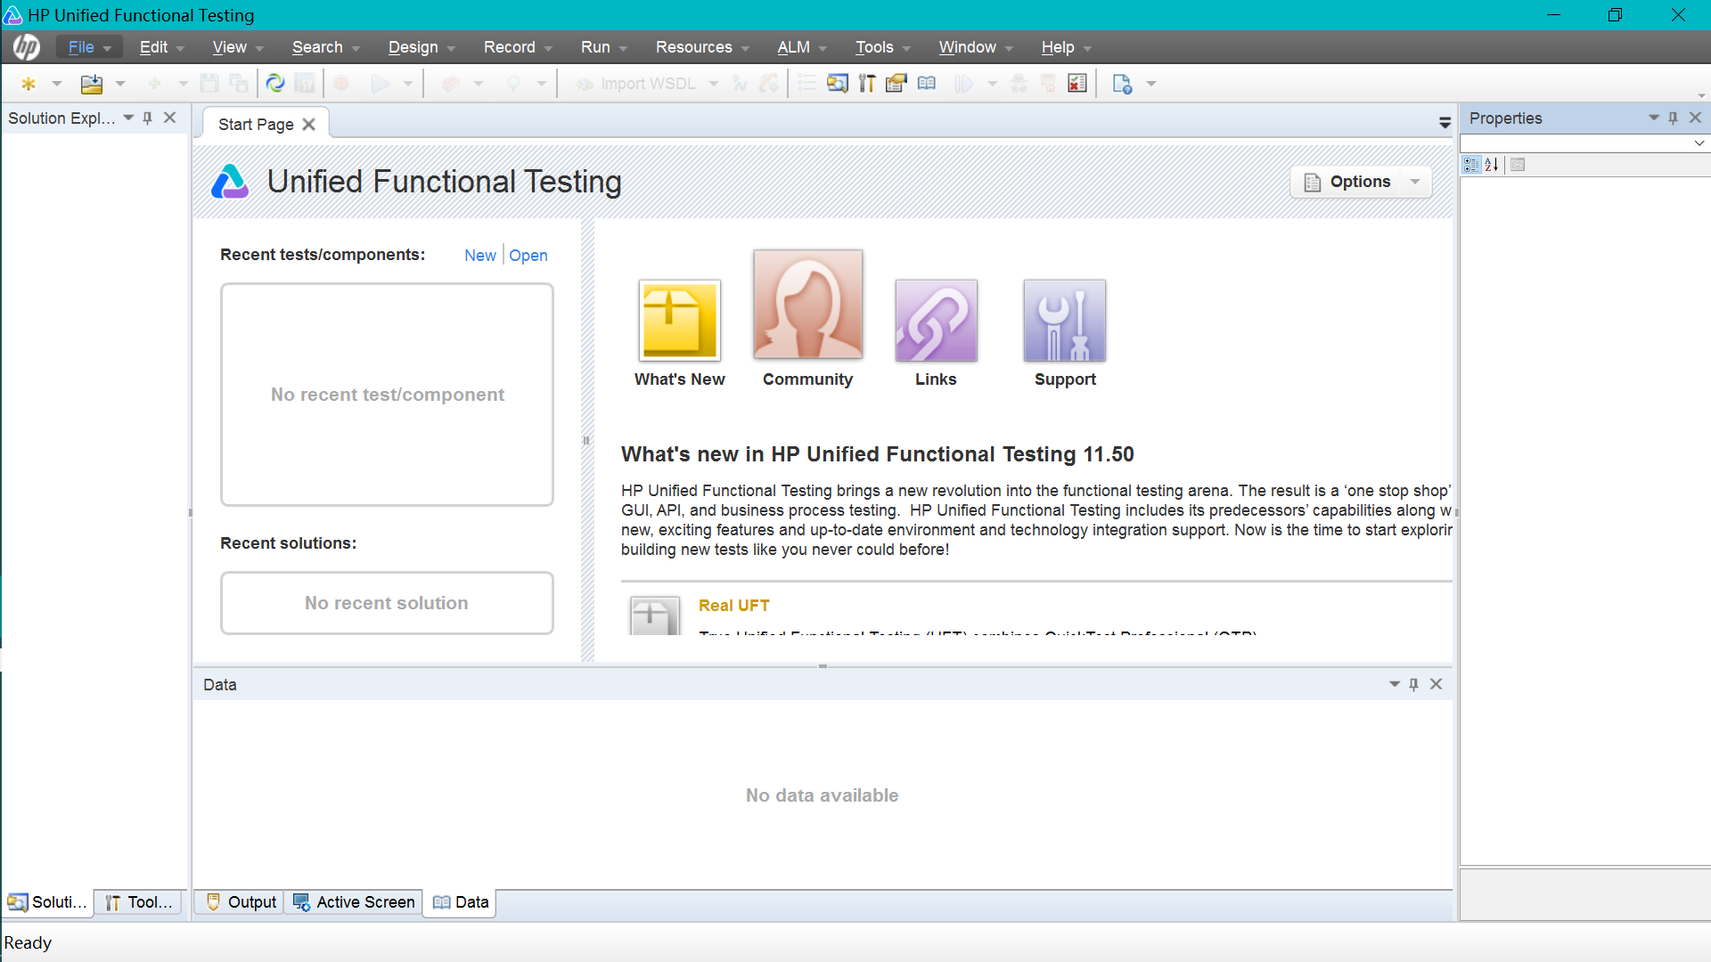
Task: Pin the Solution Explorer panel
Action: point(148,118)
